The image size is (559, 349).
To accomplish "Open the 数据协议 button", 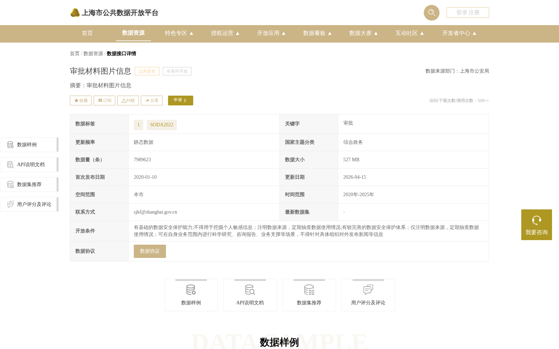I will (150, 251).
